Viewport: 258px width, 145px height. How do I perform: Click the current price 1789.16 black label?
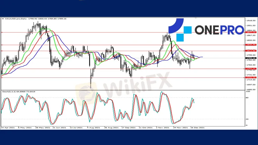250,58
